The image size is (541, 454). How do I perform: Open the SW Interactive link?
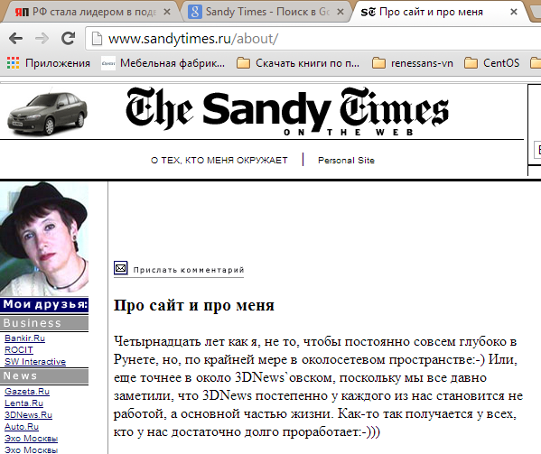pyautogui.click(x=35, y=362)
